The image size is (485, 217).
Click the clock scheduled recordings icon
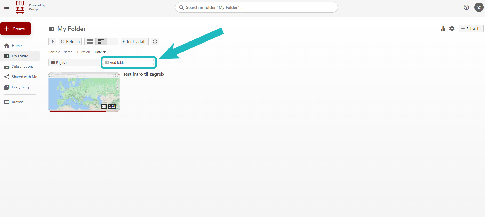(155, 41)
